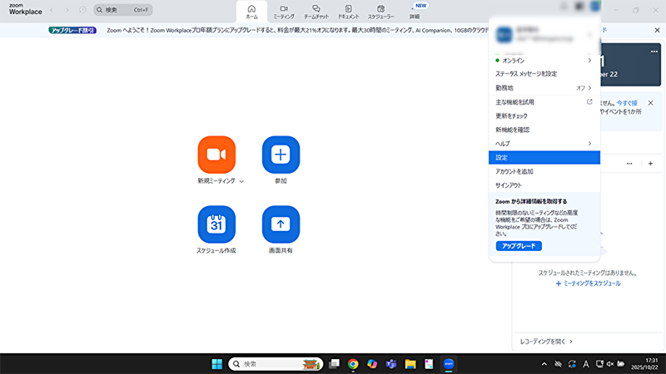Click the blue Join (参加) plus icon
The image size is (666, 374).
281,155
